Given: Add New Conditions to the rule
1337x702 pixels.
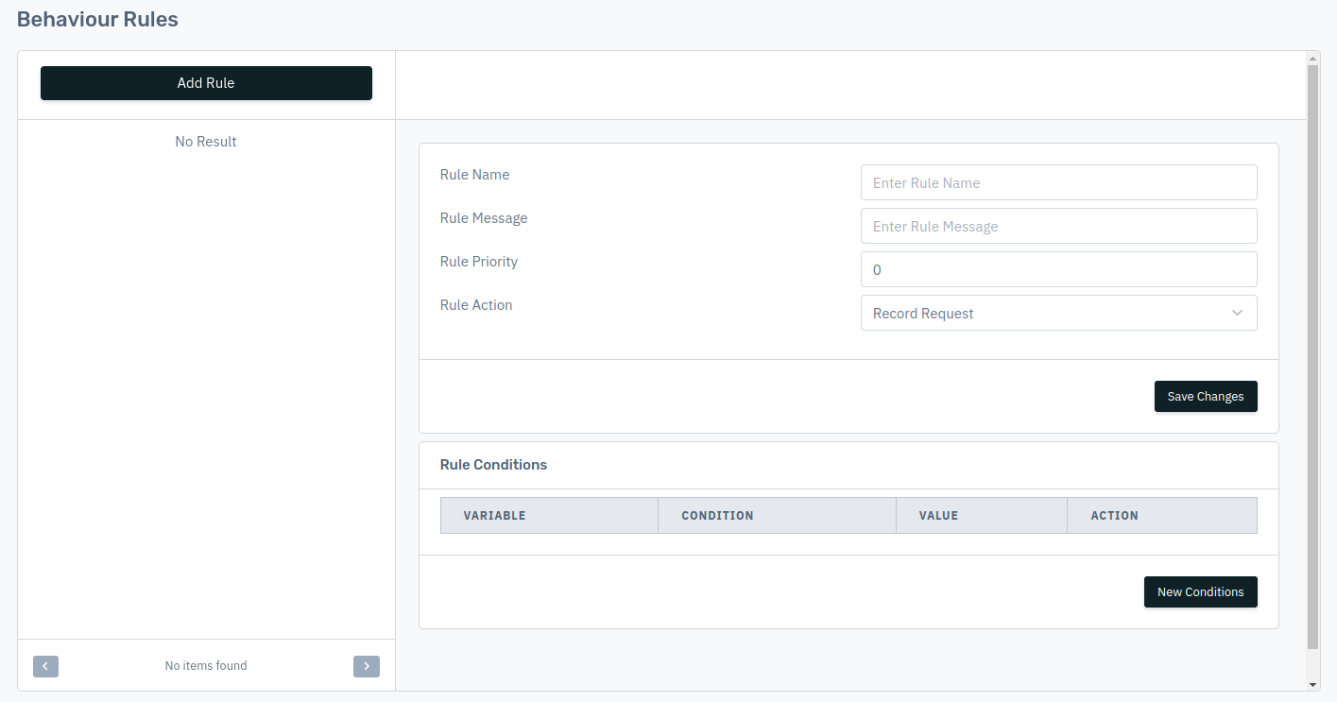Looking at the screenshot, I should [1200, 592].
